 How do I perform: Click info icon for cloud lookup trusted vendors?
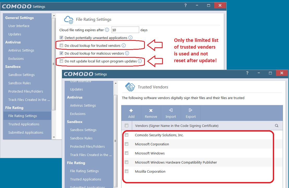click(124, 46)
